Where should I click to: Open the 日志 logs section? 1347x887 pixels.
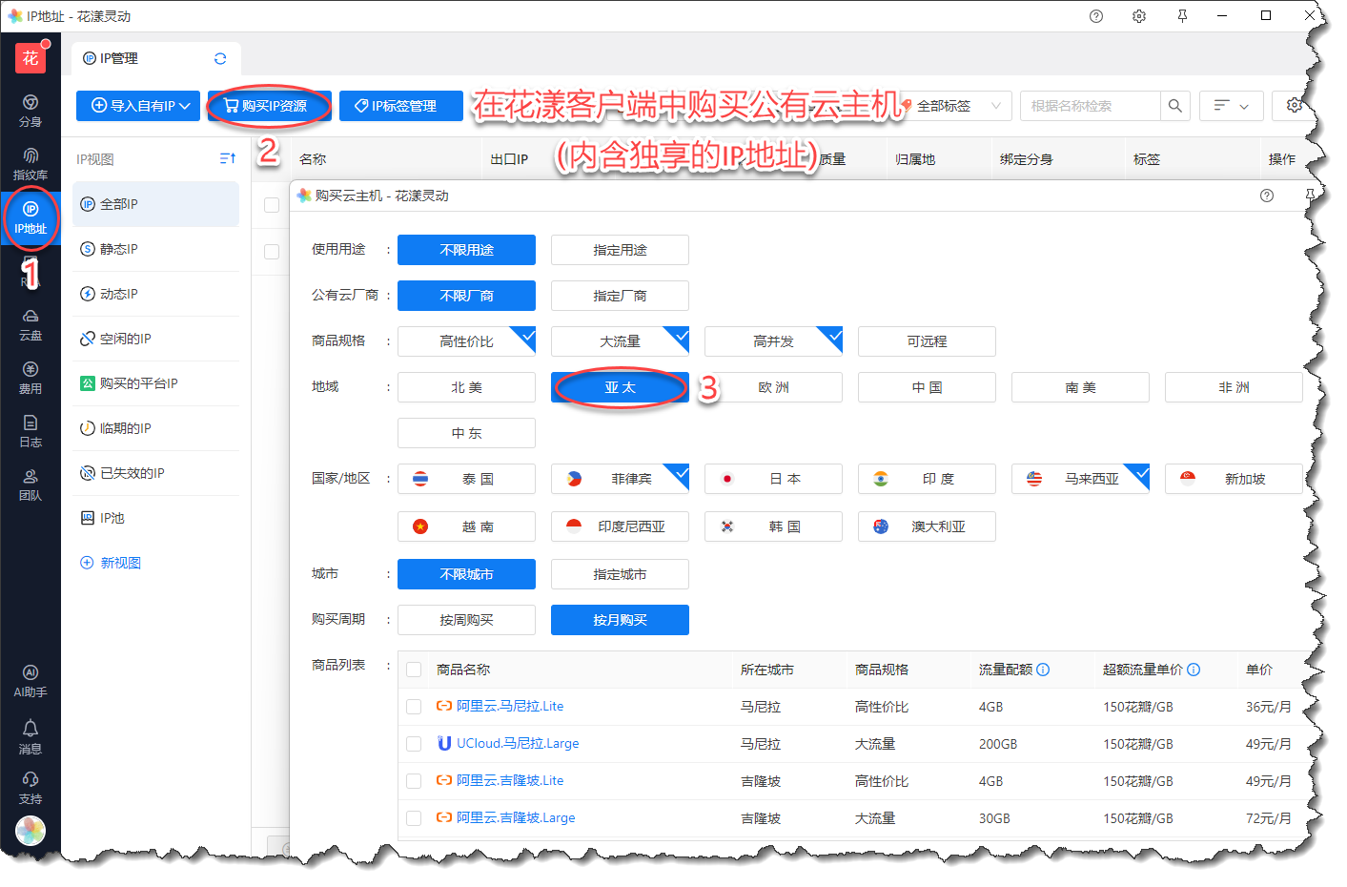point(31,431)
